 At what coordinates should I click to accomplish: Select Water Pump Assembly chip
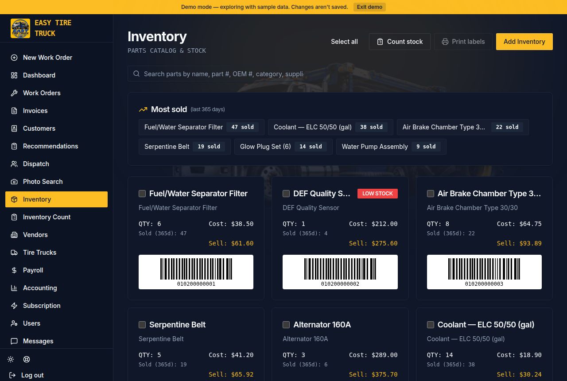[391, 147]
